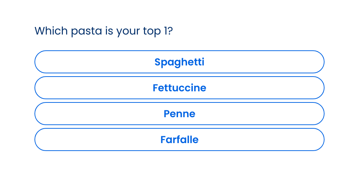Screen dimensions: 359x174
Task: Tap the Spaghetti text label
Action: [x=179, y=62]
